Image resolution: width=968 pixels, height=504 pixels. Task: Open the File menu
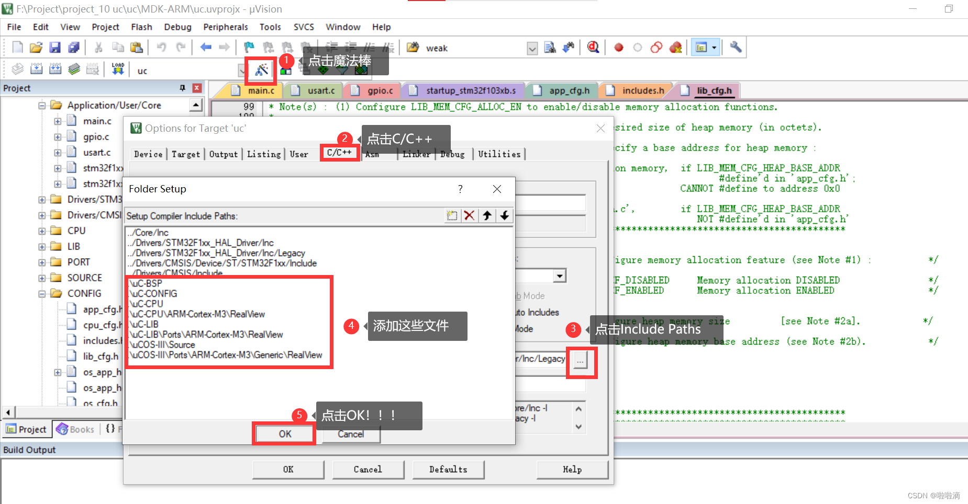point(14,27)
